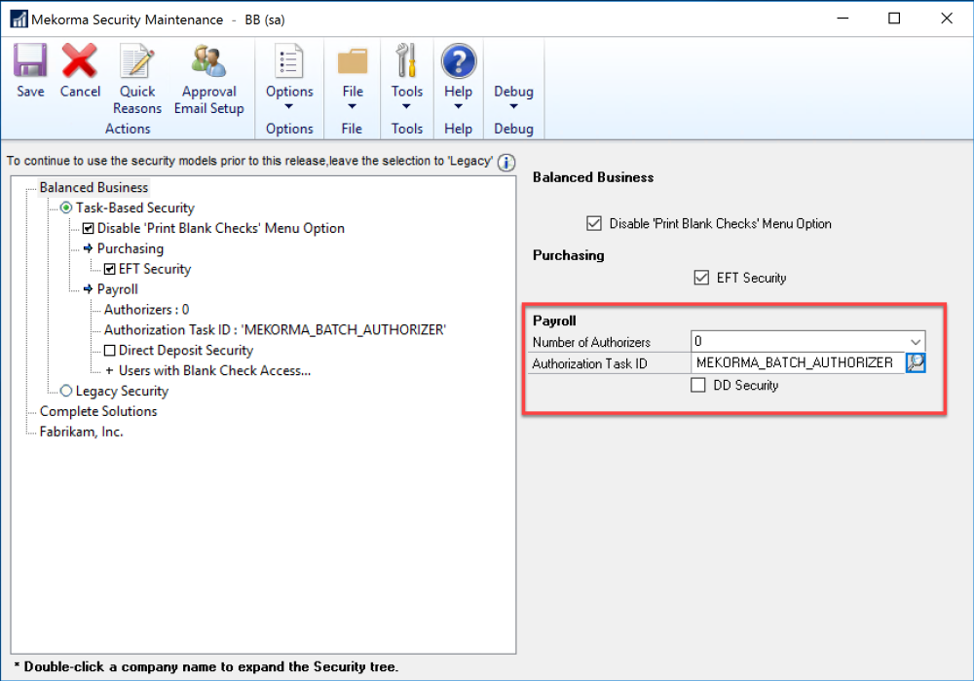Click the Payroll arrow node icon
Screen dimensions: 974x681
(x=88, y=289)
